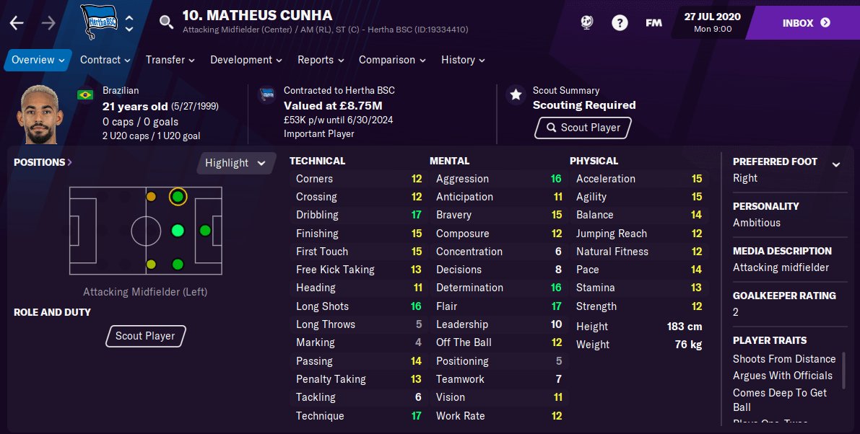Viewport: 860px width, 434px height.
Task: Open the help question mark icon
Action: click(x=620, y=23)
